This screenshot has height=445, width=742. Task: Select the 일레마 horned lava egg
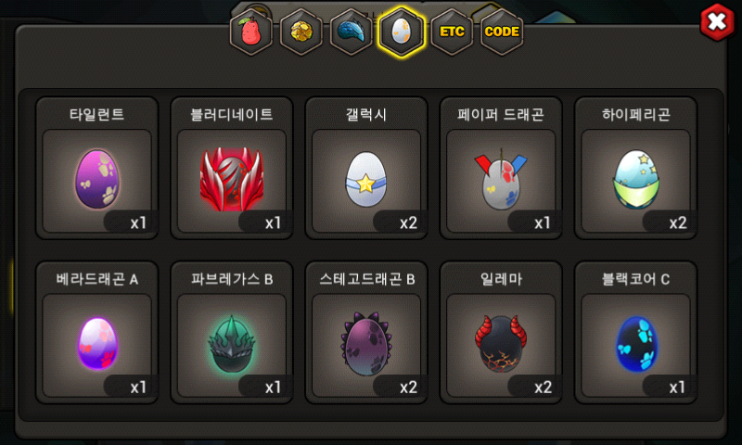(501, 343)
